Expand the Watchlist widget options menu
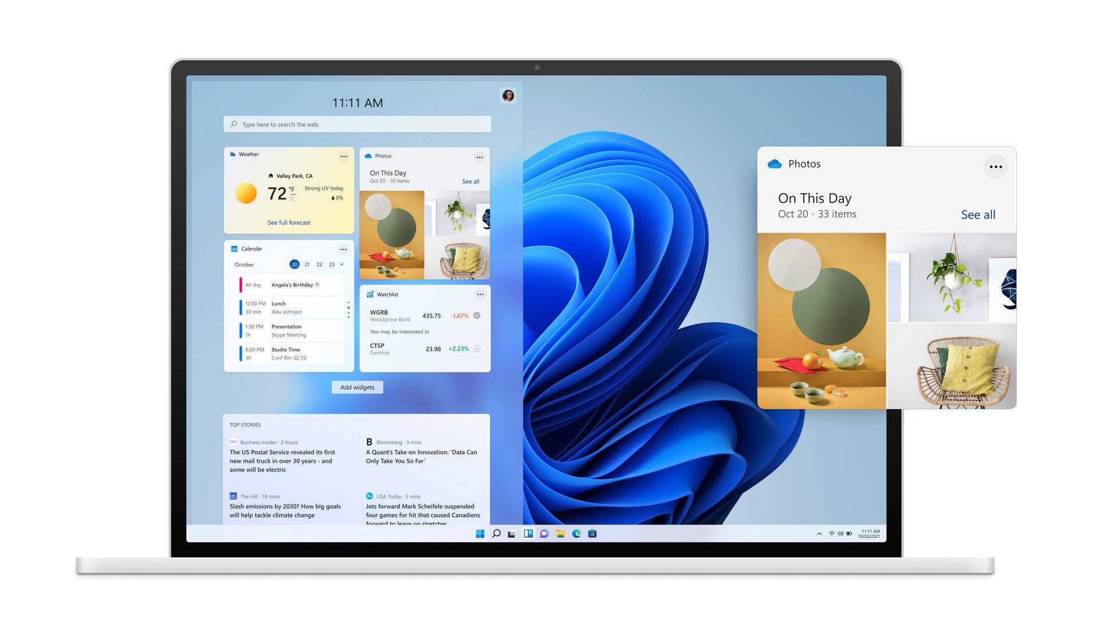The width and height of the screenshot is (1100, 619). [479, 294]
